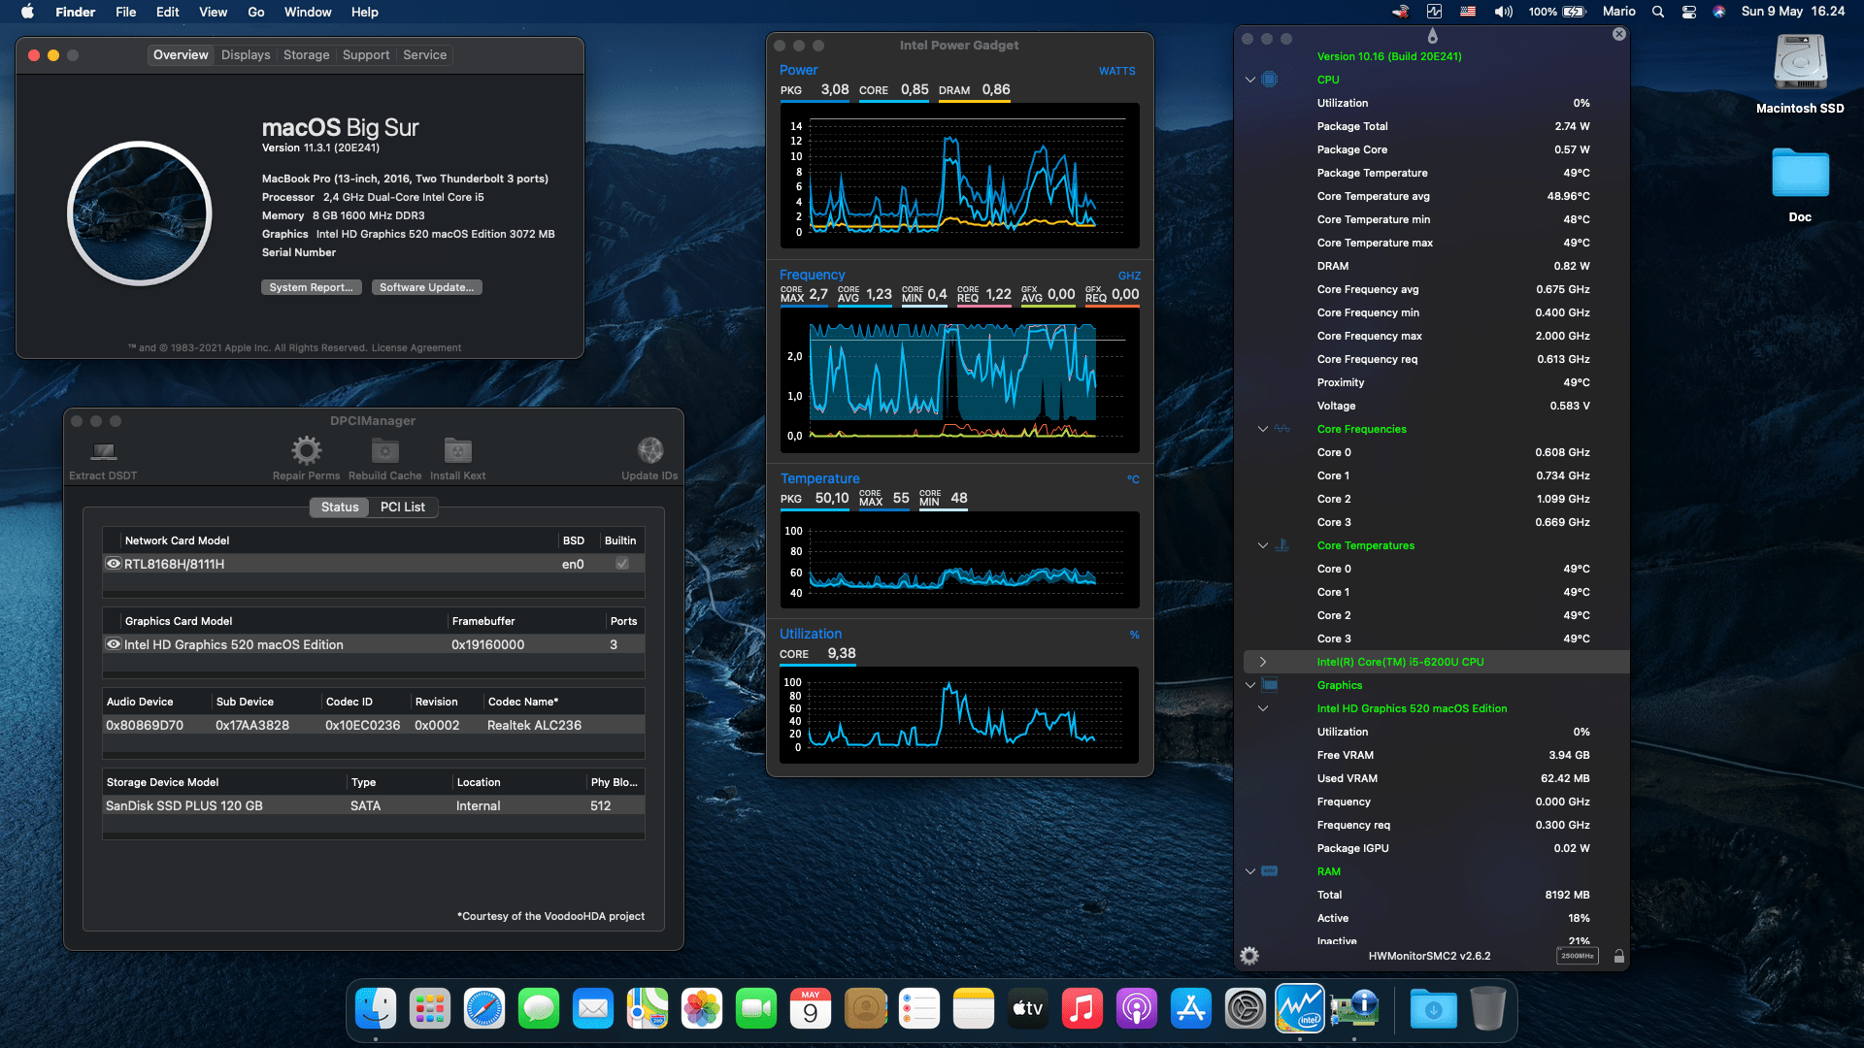
Task: Select the SanDisk SSD PLUS 120 GB row
Action: pyautogui.click(x=374, y=806)
